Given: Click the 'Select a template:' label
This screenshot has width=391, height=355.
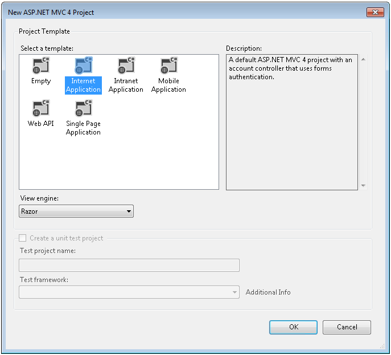Looking at the screenshot, I should (x=47, y=48).
